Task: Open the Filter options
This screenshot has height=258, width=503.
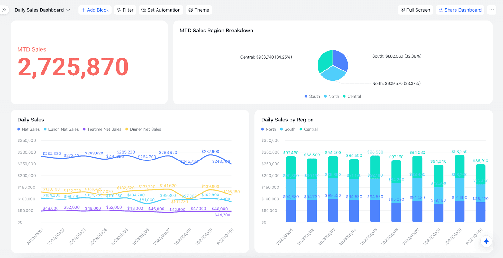Action: tap(125, 10)
